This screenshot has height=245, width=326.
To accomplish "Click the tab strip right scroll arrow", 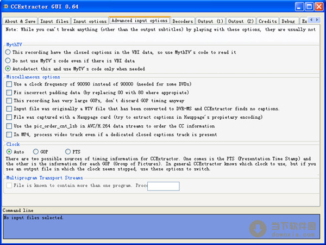I will pos(317,20).
